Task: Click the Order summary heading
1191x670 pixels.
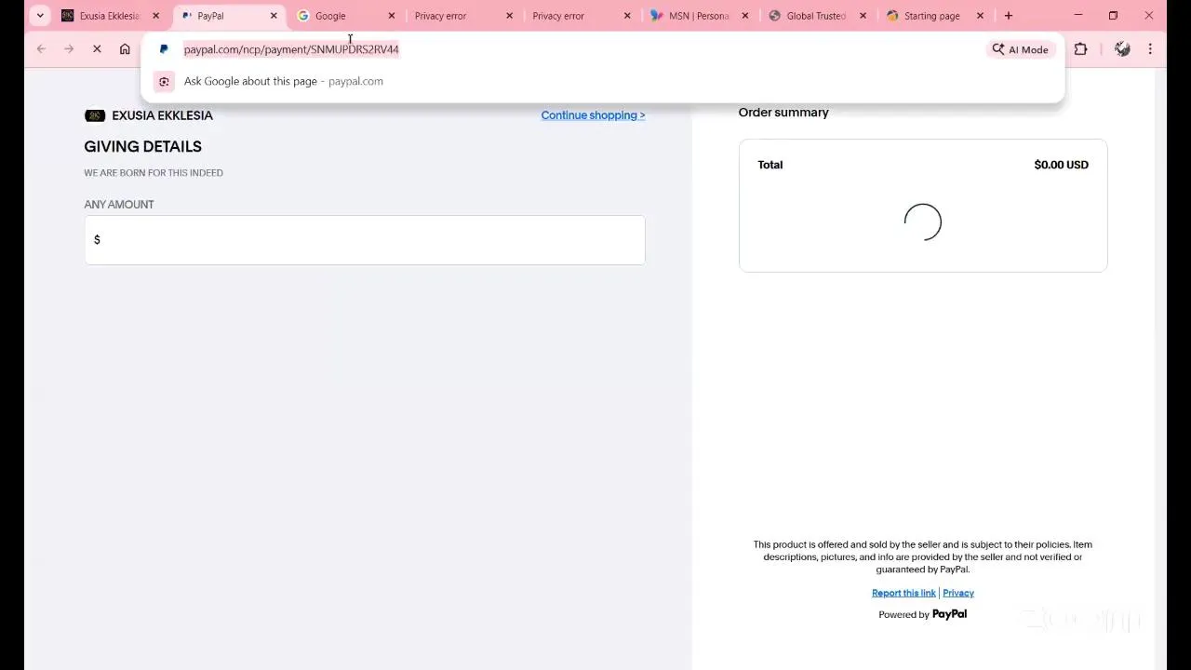Action: point(783,113)
